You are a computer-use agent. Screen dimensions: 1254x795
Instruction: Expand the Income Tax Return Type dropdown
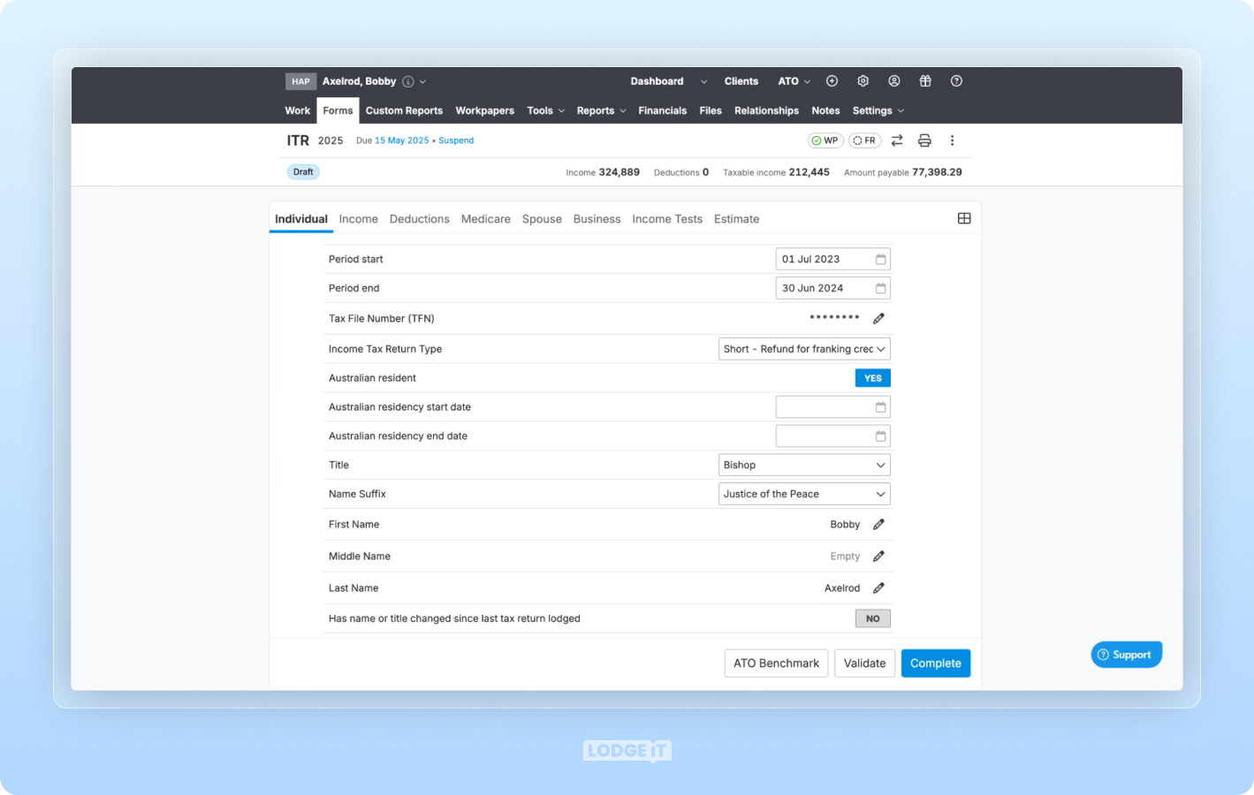coord(803,349)
